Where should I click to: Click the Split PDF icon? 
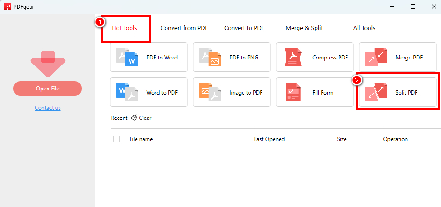[x=376, y=92]
